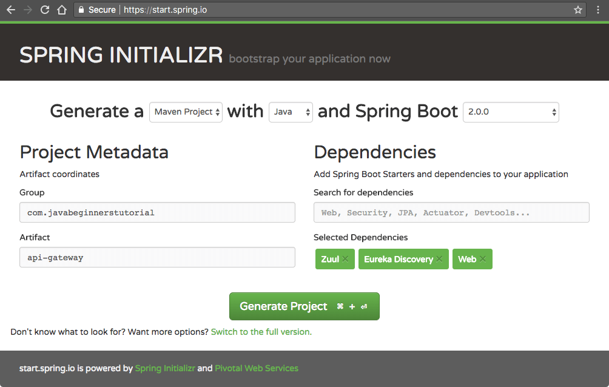Reload the page with refresh icon
The image size is (609, 387).
(x=44, y=10)
